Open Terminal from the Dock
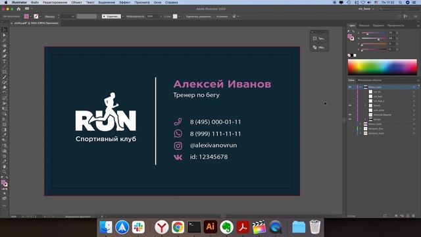The height and width of the screenshot is (237, 421). pos(194,227)
